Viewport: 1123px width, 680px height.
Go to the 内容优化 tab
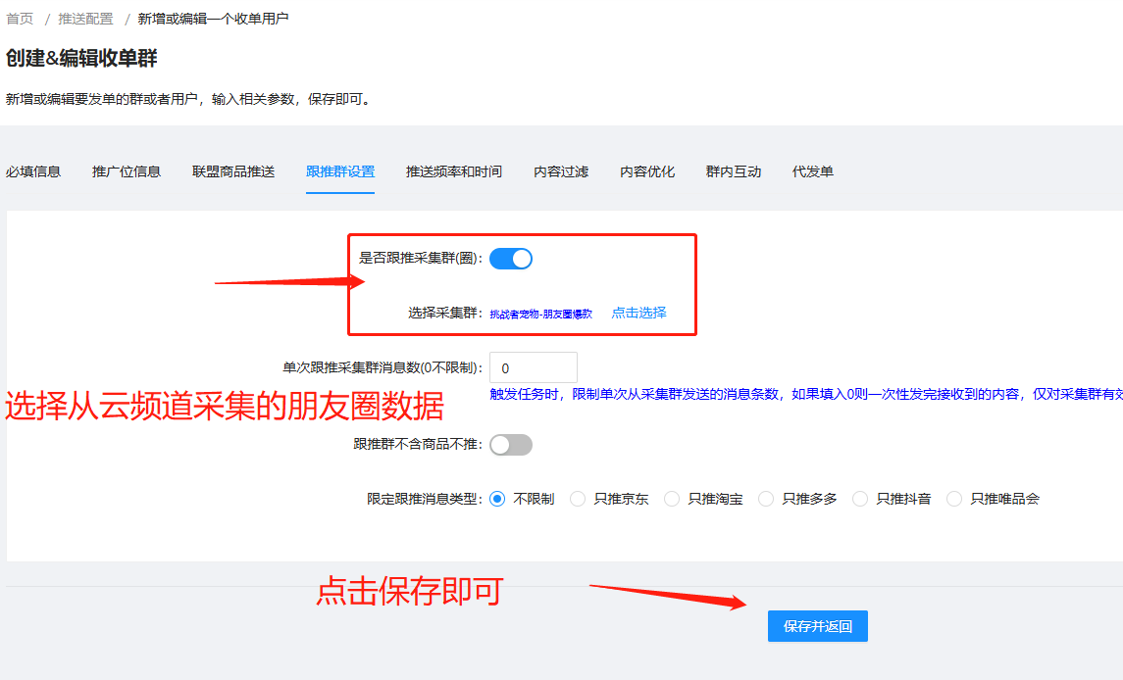647,171
